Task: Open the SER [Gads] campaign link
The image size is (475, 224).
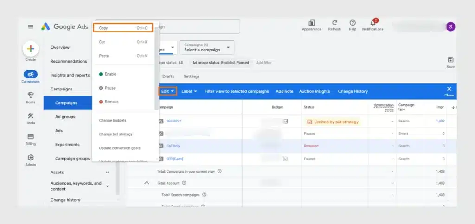Action: (x=175, y=159)
